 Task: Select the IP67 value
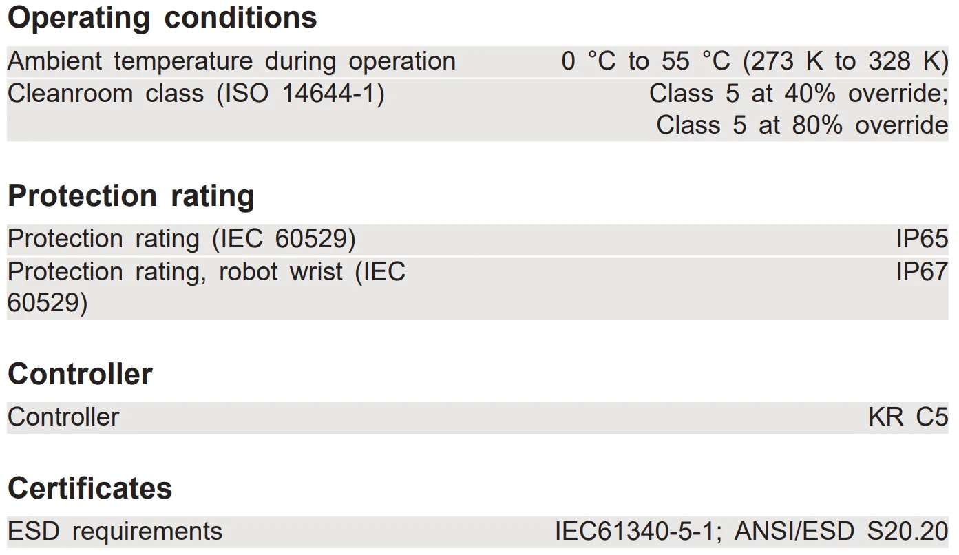point(921,272)
